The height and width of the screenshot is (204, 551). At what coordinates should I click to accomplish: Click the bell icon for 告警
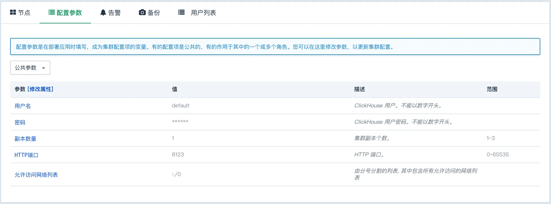click(x=103, y=13)
